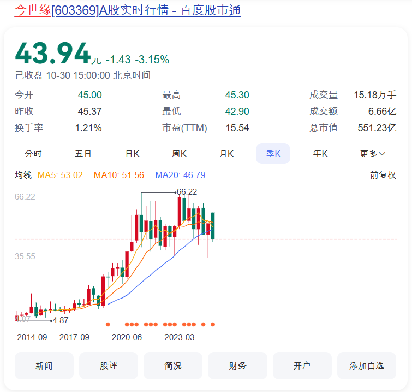This screenshot has width=412, height=392.
Task: Click the -3.15% change percentage
Action: 152,60
